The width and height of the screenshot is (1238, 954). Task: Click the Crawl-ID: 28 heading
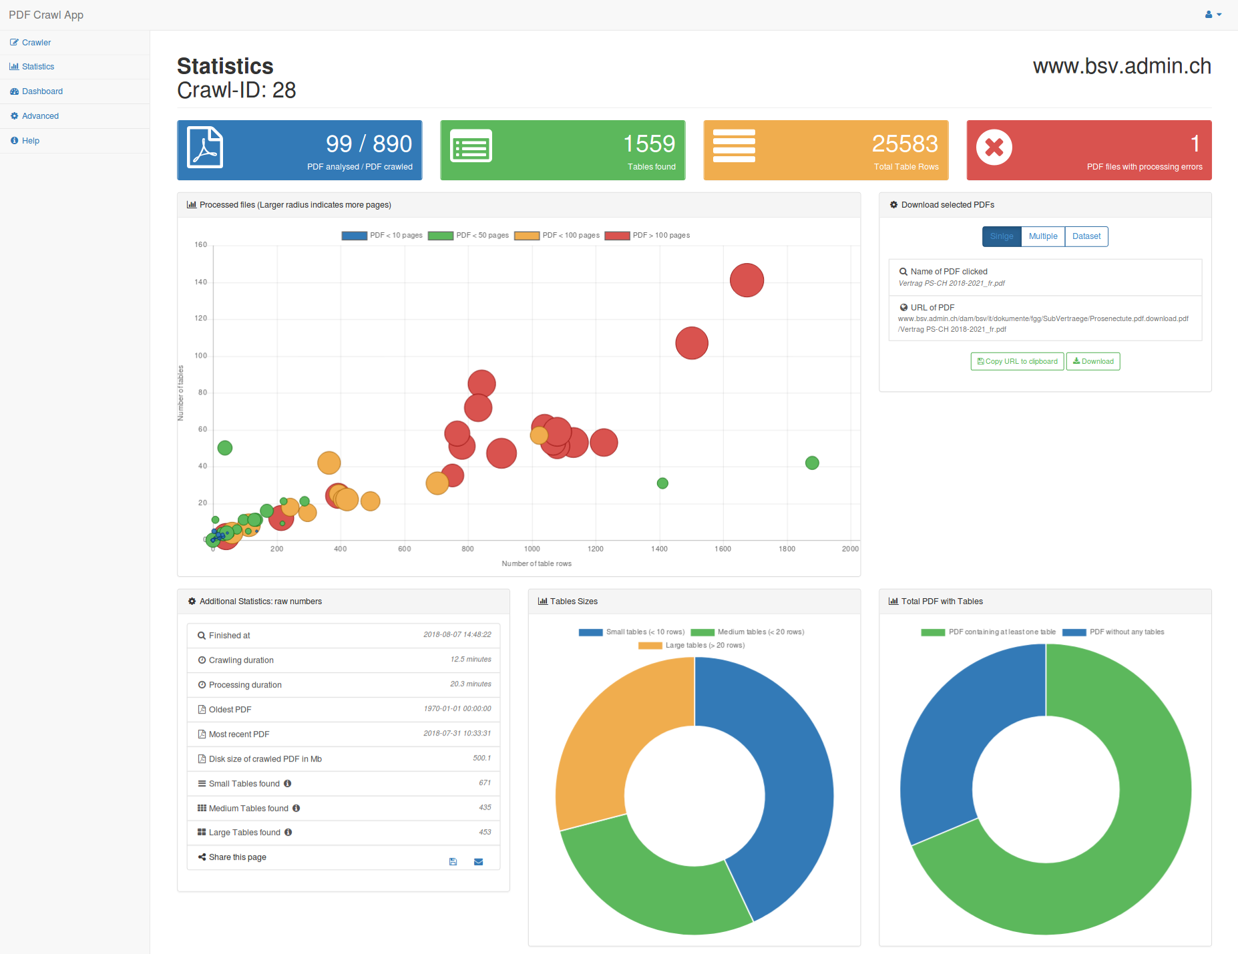tap(236, 90)
